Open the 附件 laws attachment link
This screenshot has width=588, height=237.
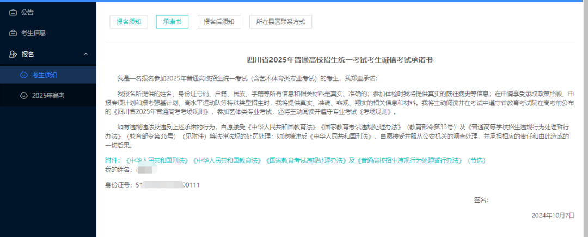[295, 160]
